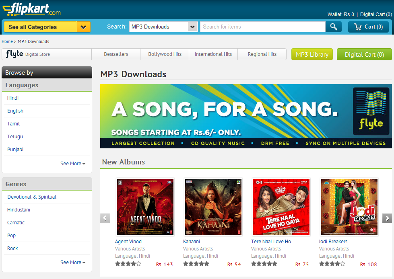This screenshot has height=279, width=394.
Task: Open the MP3 Library button
Action: 312,54
